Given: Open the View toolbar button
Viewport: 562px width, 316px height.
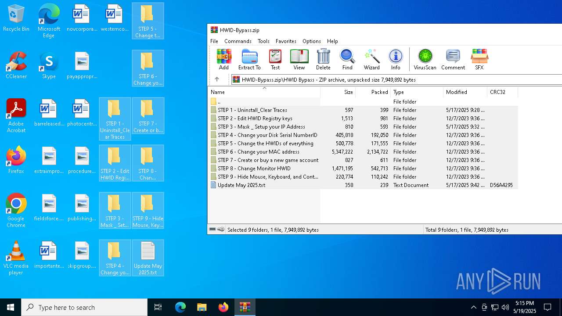Looking at the screenshot, I should pos(299,59).
